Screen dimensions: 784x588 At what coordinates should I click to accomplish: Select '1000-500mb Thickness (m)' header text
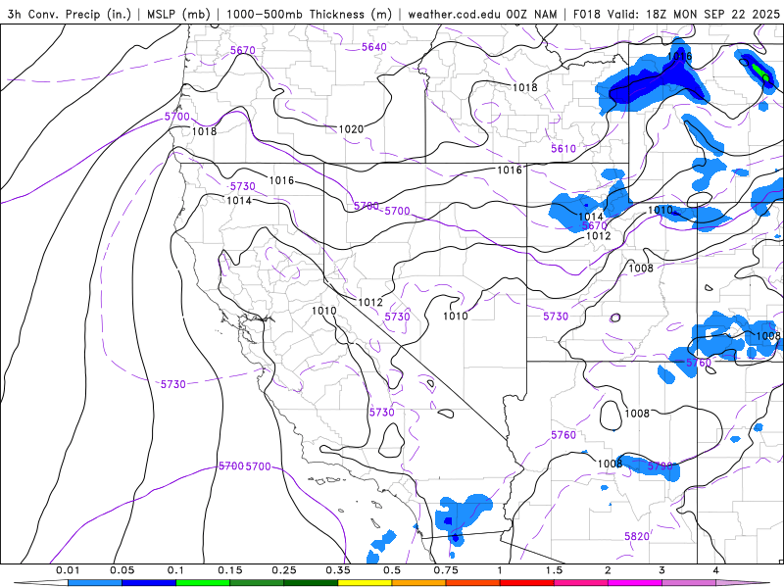309,15
